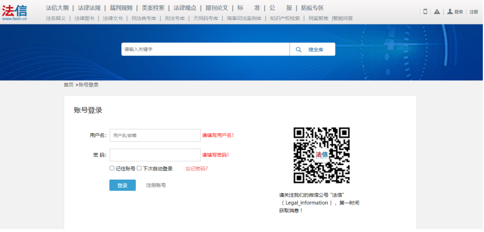Click the 账号登录 form heading
Screen dimensions: 484x232
(88, 110)
